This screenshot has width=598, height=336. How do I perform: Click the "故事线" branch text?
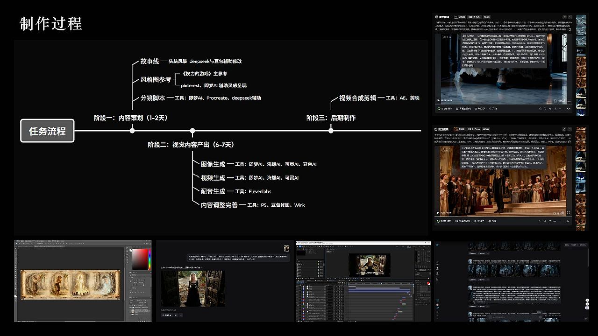[149, 61]
